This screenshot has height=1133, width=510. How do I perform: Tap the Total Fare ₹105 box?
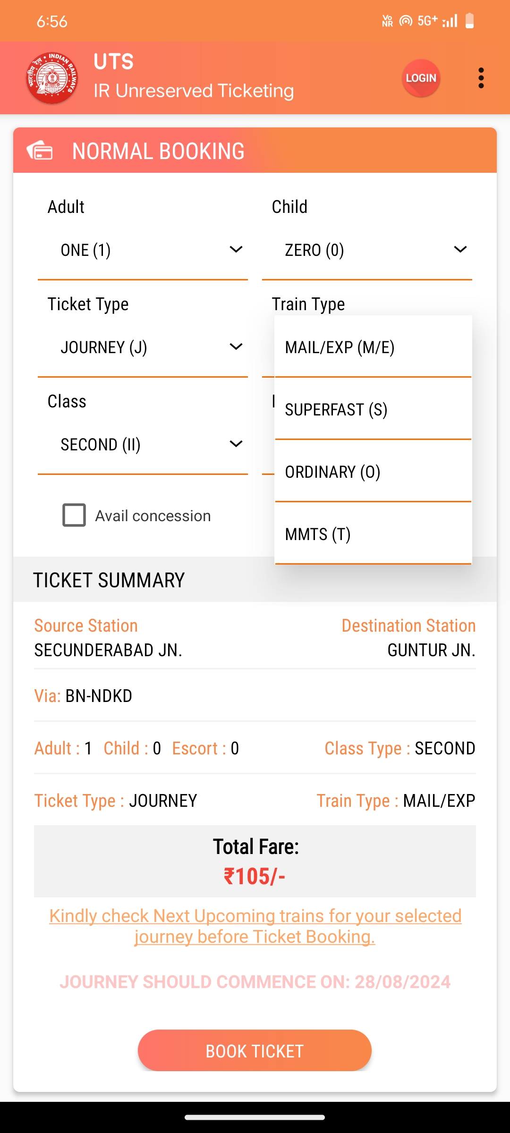tap(255, 861)
